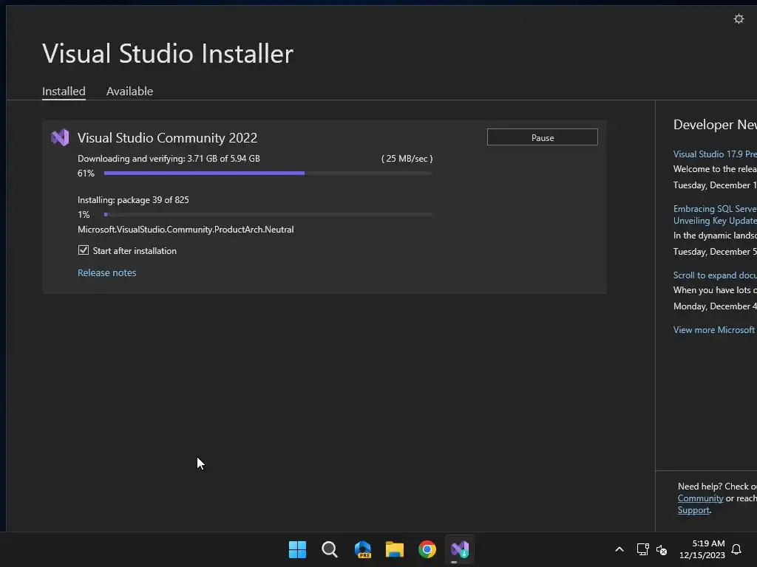Click the muted volume tray icon
Screen dimensions: 757x567
click(662, 549)
